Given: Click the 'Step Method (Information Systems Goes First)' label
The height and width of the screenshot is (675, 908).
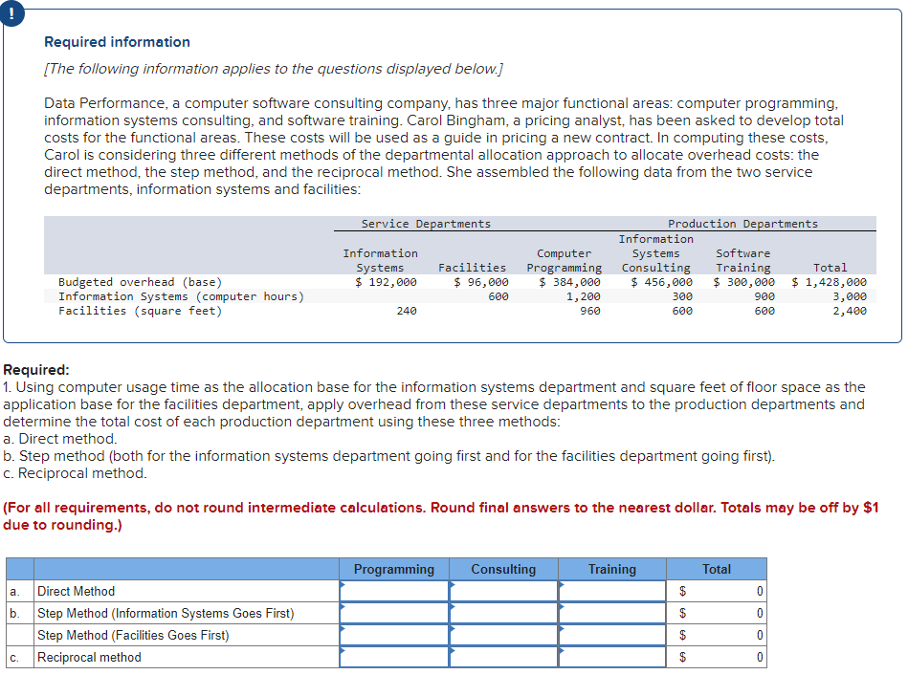Looking at the screenshot, I should click(166, 613).
